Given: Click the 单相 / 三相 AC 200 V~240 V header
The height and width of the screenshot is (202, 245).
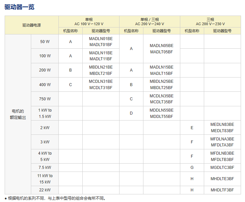Looking at the screenshot, I should coord(149,22).
